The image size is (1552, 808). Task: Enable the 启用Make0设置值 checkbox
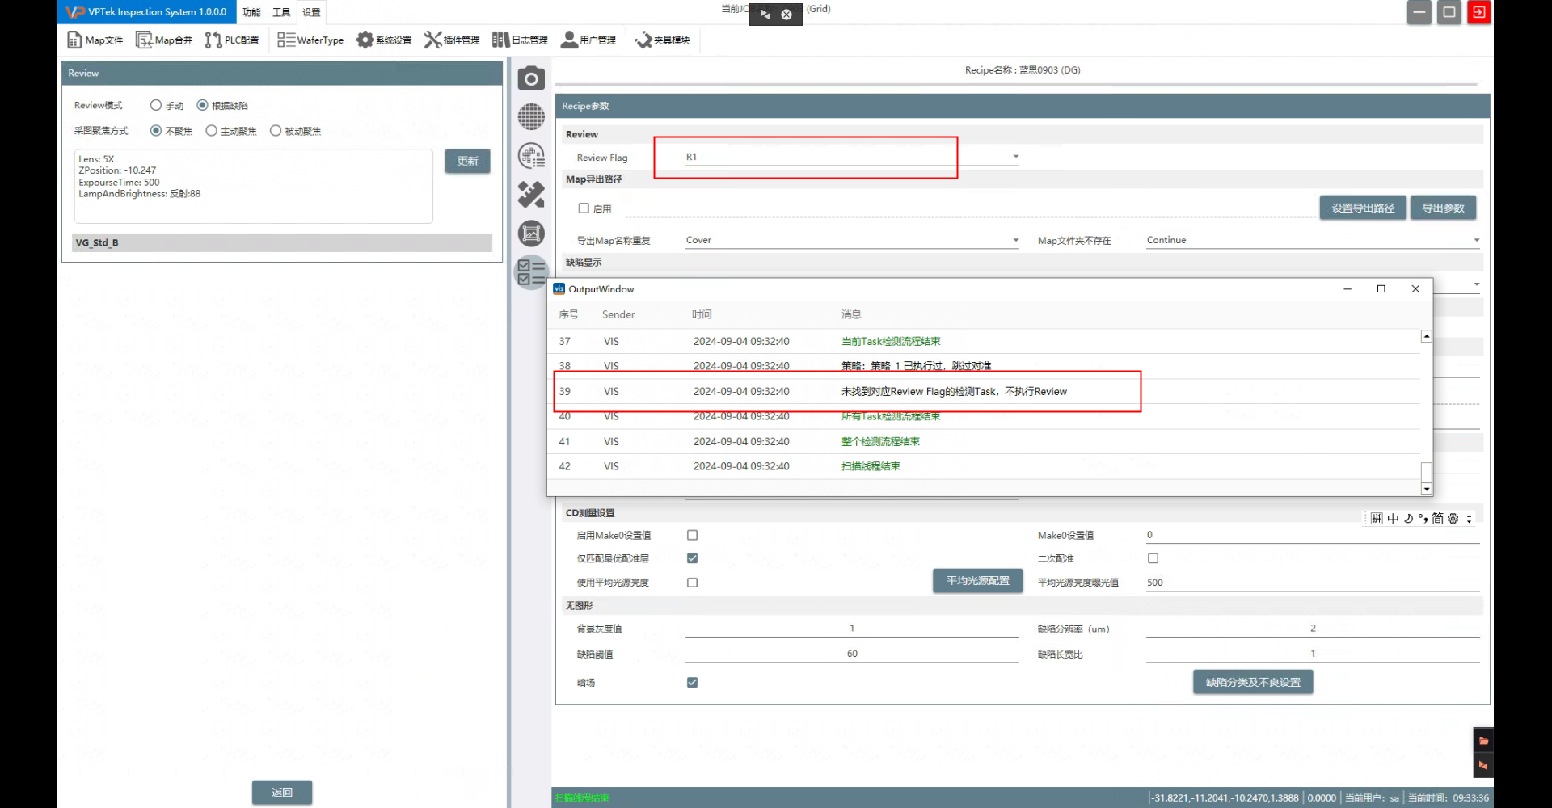coord(692,535)
